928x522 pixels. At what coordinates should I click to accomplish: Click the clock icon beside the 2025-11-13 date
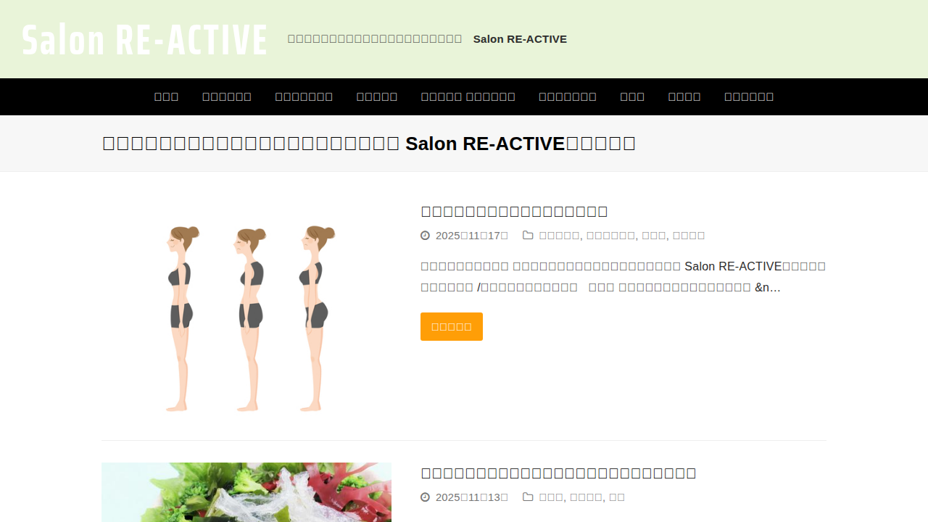[x=425, y=497]
